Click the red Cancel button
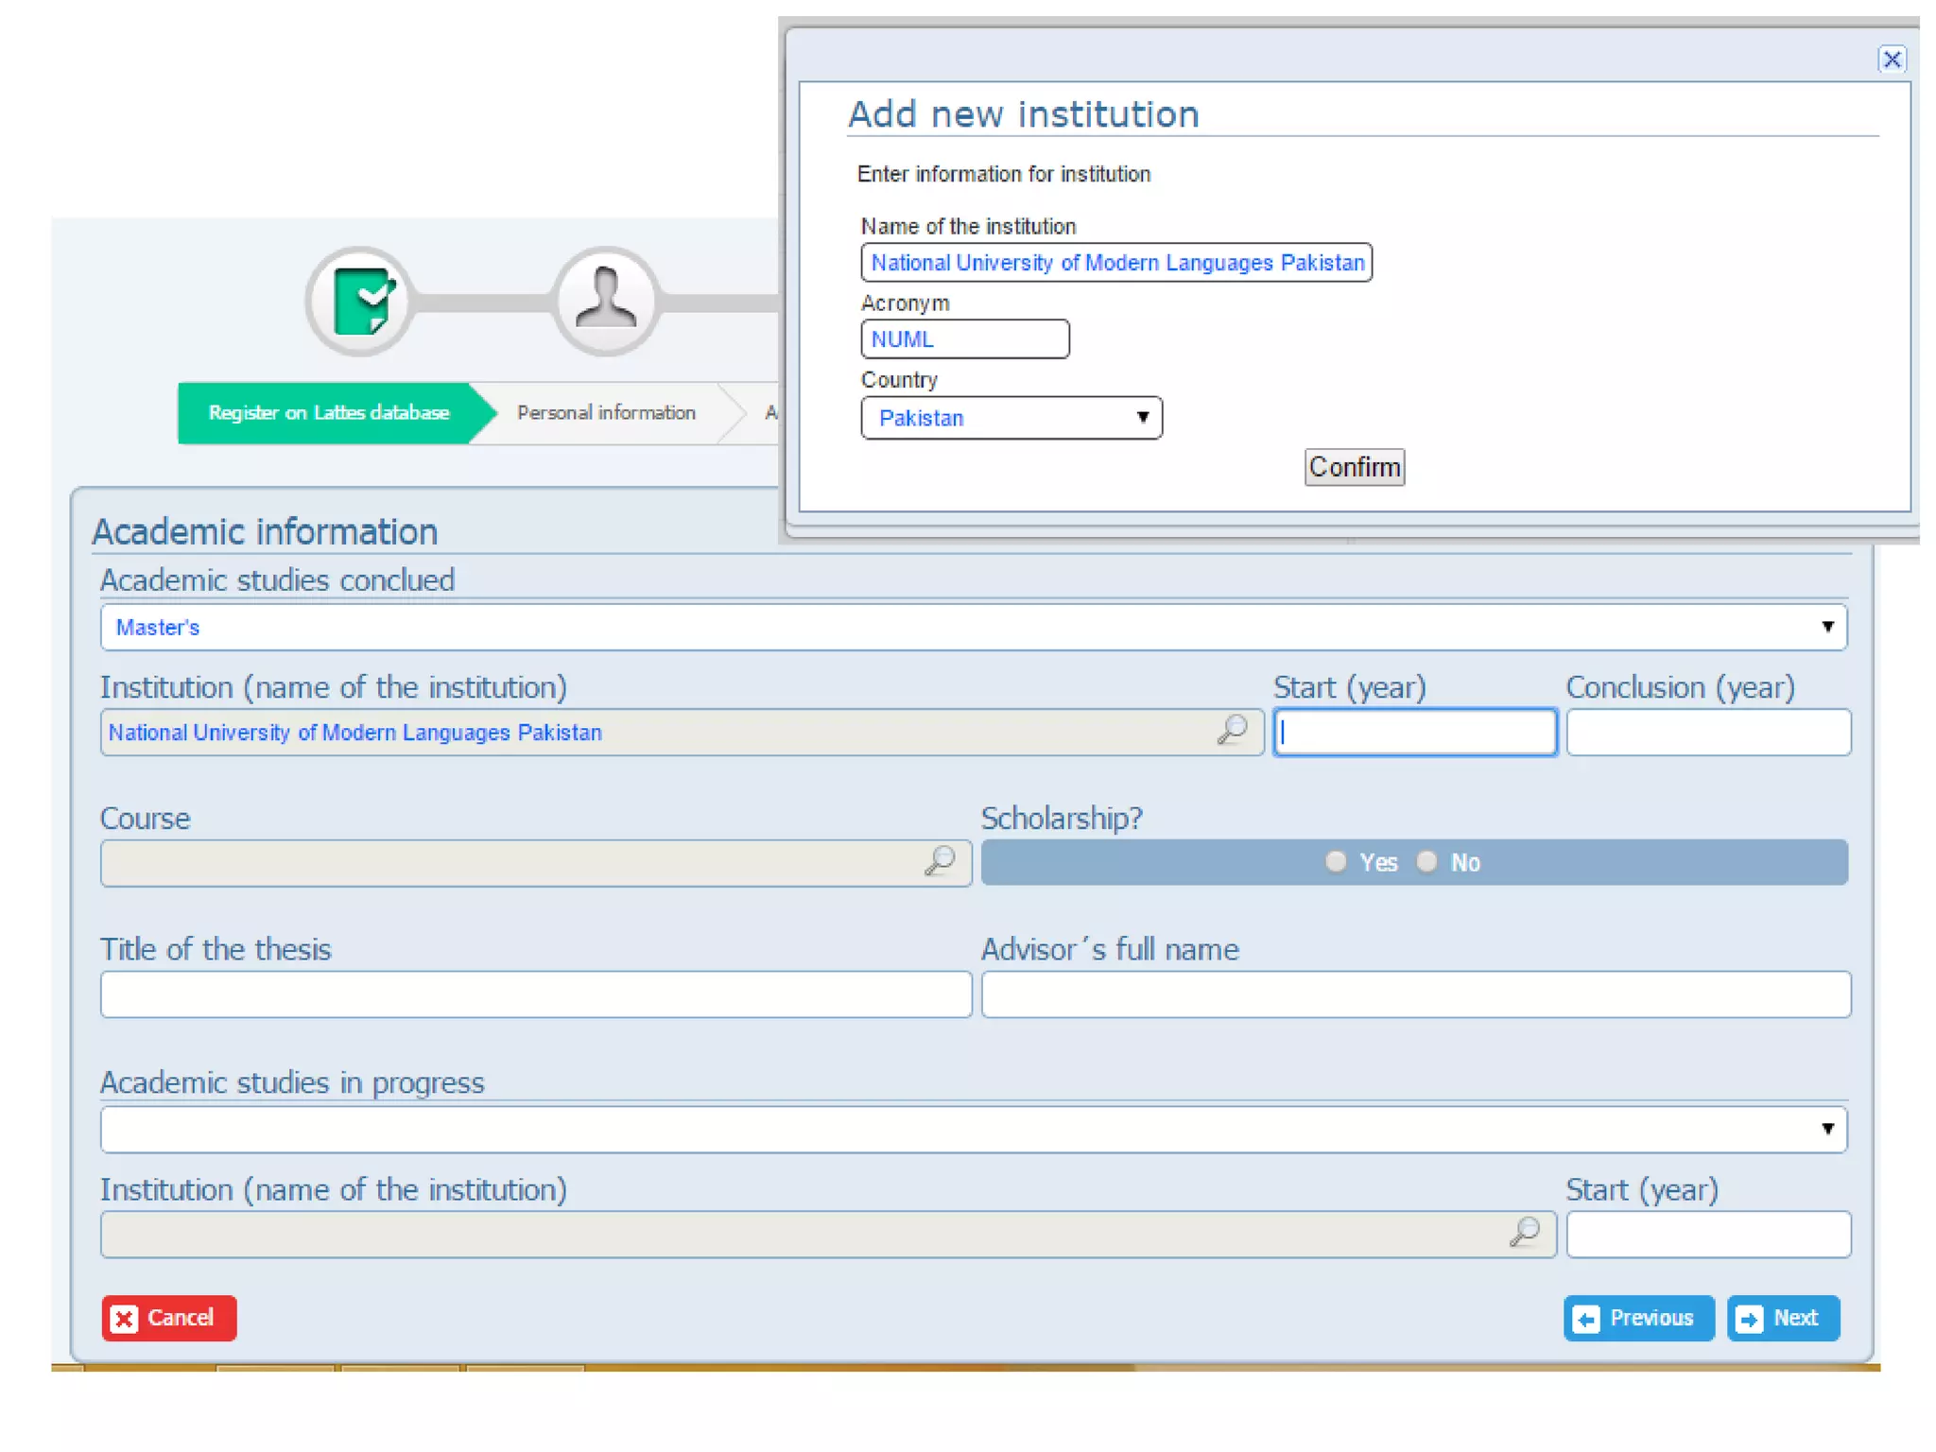Image resolution: width=1936 pixels, height=1452 pixels. [169, 1318]
